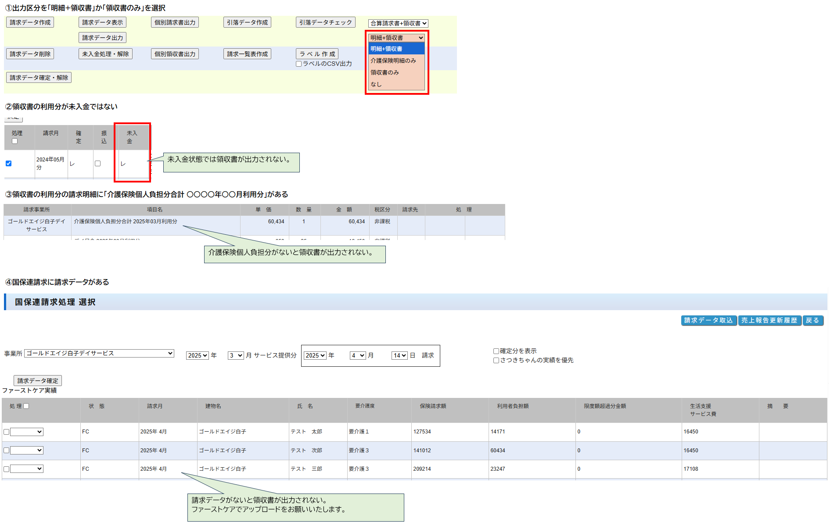Click the 請求データ確定 button above ファーストケア実績

[38, 381]
